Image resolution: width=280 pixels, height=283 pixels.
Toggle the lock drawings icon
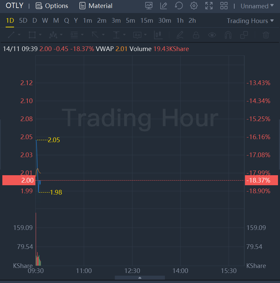(196, 35)
